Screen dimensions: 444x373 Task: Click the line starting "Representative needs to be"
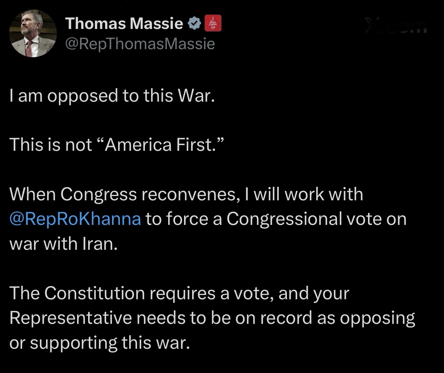tap(212, 318)
